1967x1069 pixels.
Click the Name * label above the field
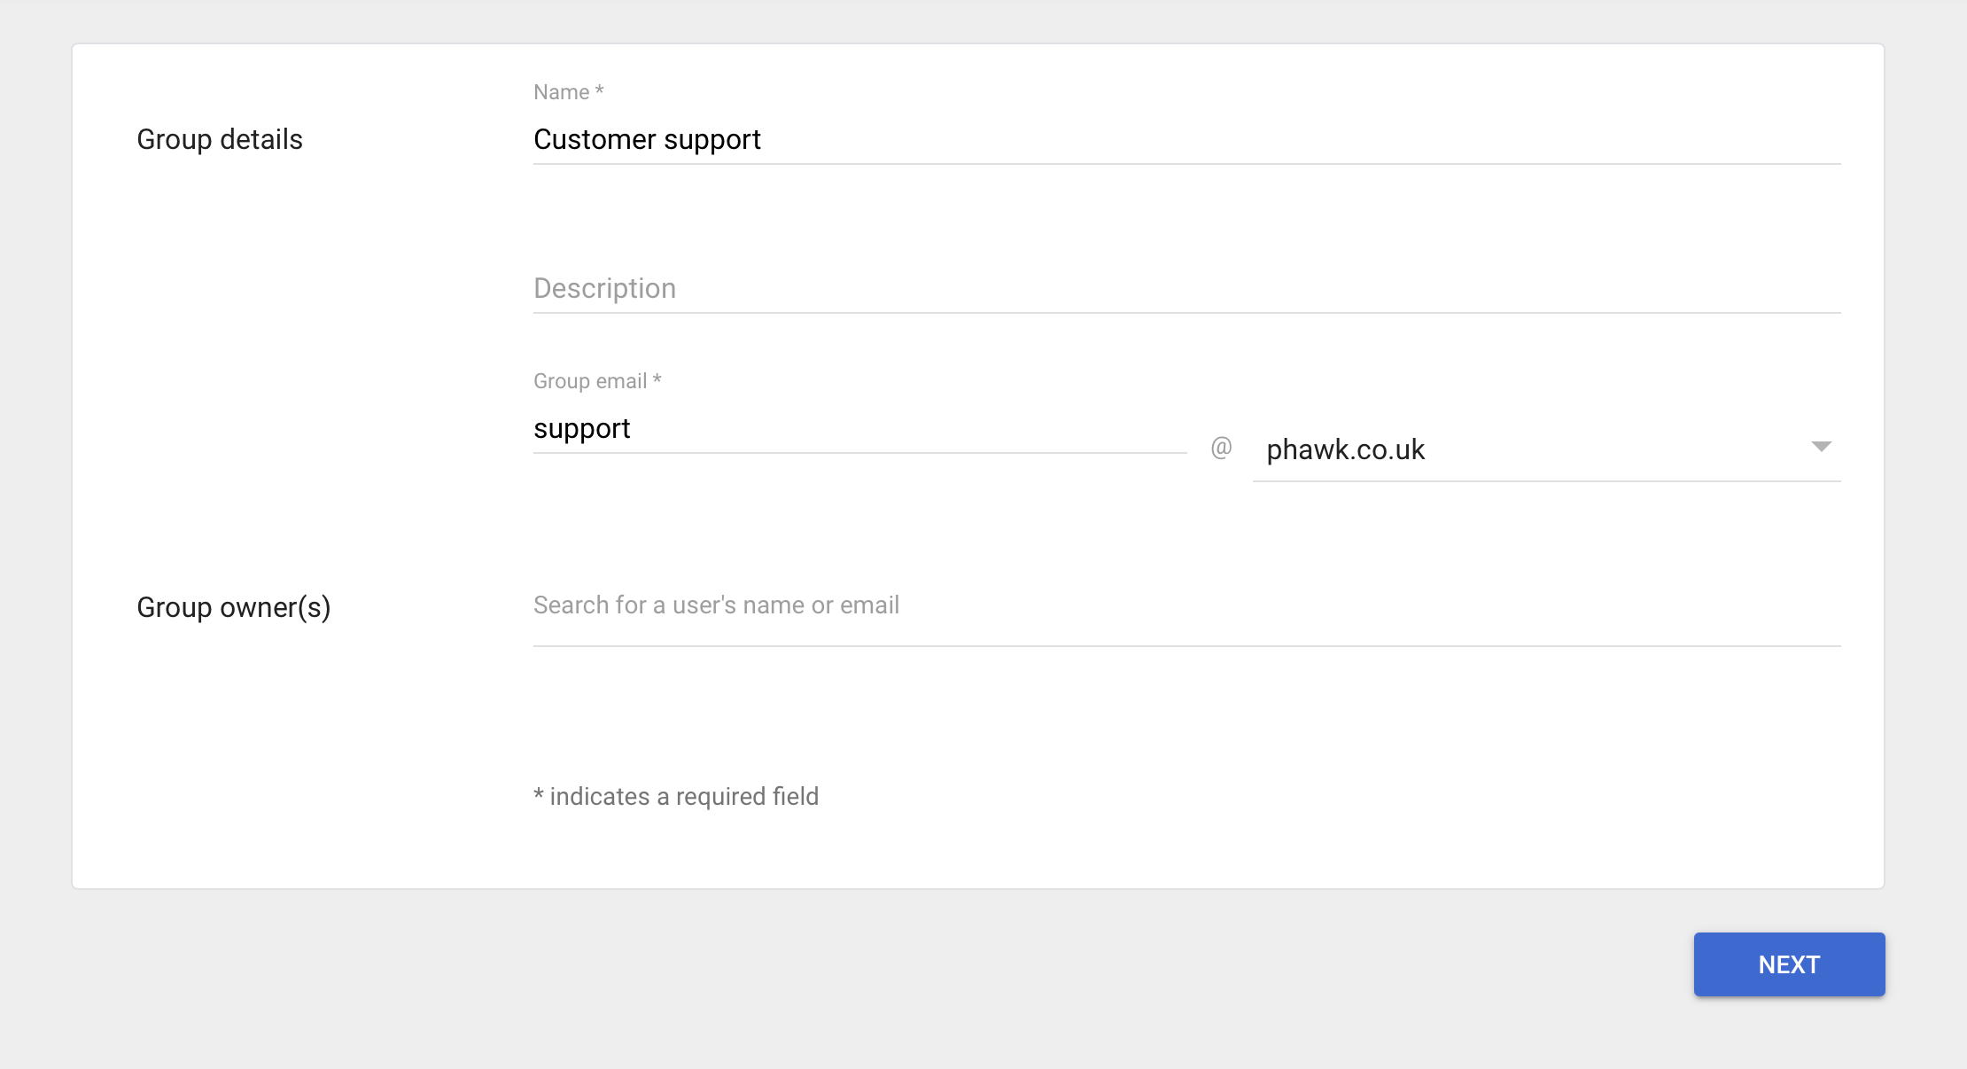click(x=569, y=92)
